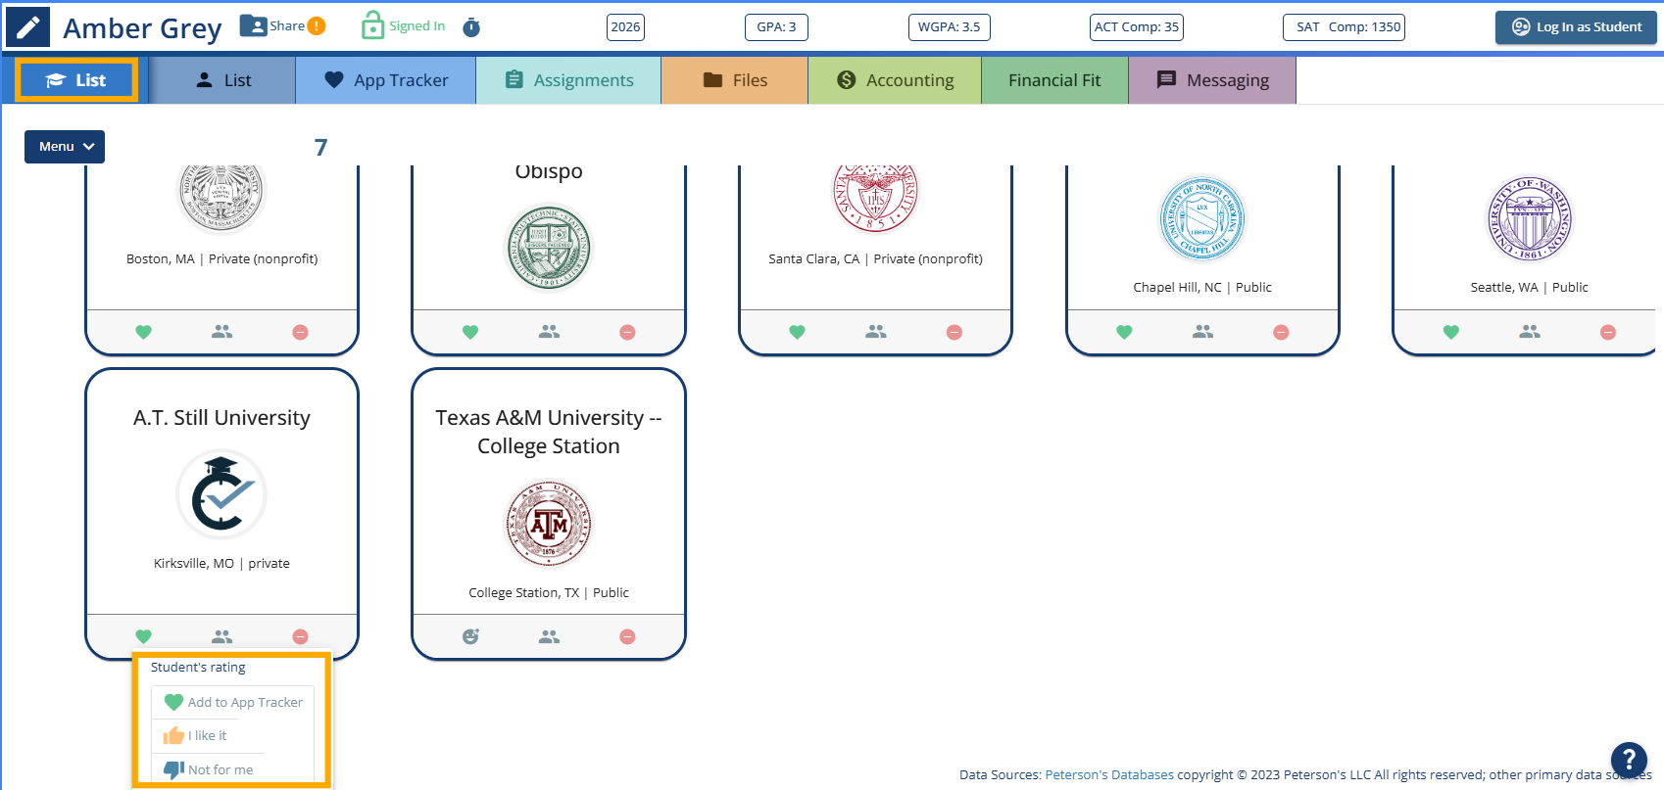
Task: Click group icon on A.T. Still University card
Action: coord(222,637)
